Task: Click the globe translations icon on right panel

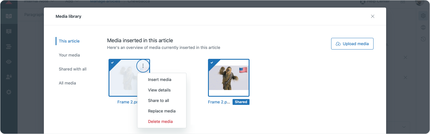Action: click(423, 27)
